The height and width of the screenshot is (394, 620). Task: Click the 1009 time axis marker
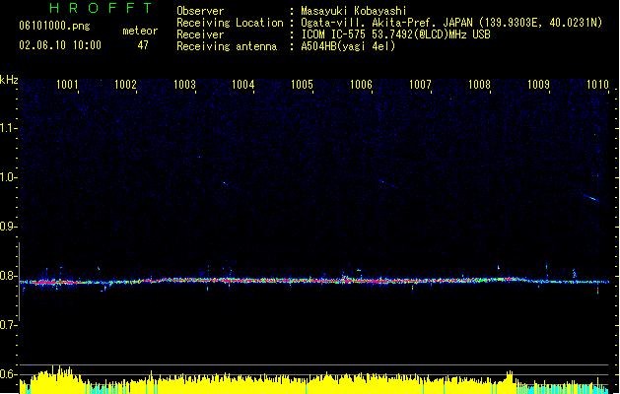coord(538,85)
